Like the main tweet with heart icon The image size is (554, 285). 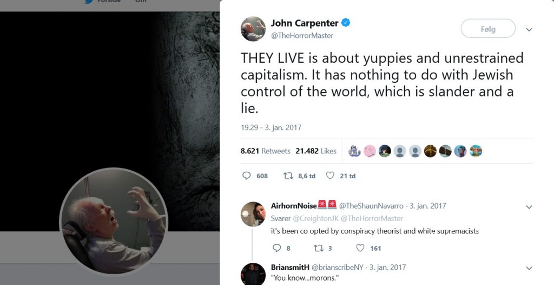(x=330, y=176)
